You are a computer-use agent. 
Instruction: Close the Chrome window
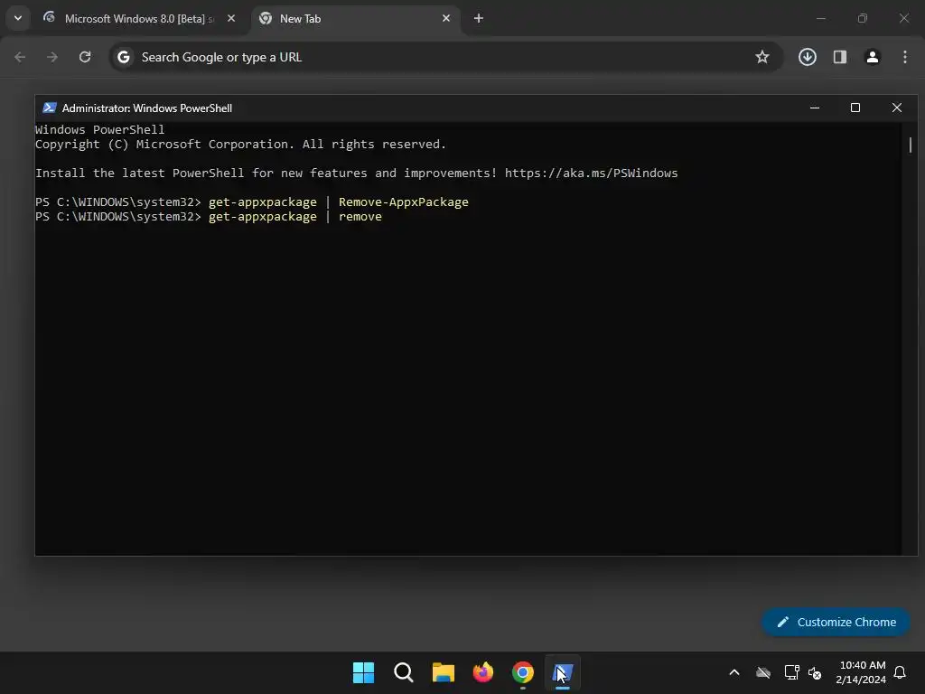[903, 18]
